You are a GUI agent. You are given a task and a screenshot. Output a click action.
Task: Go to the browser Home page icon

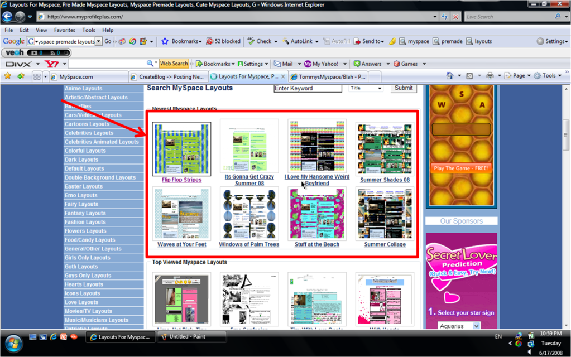coord(450,76)
